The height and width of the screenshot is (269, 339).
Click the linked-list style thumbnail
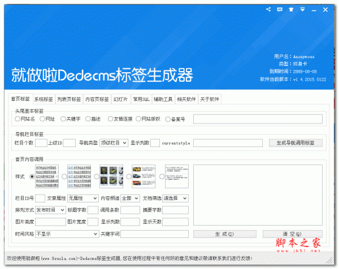79,177
